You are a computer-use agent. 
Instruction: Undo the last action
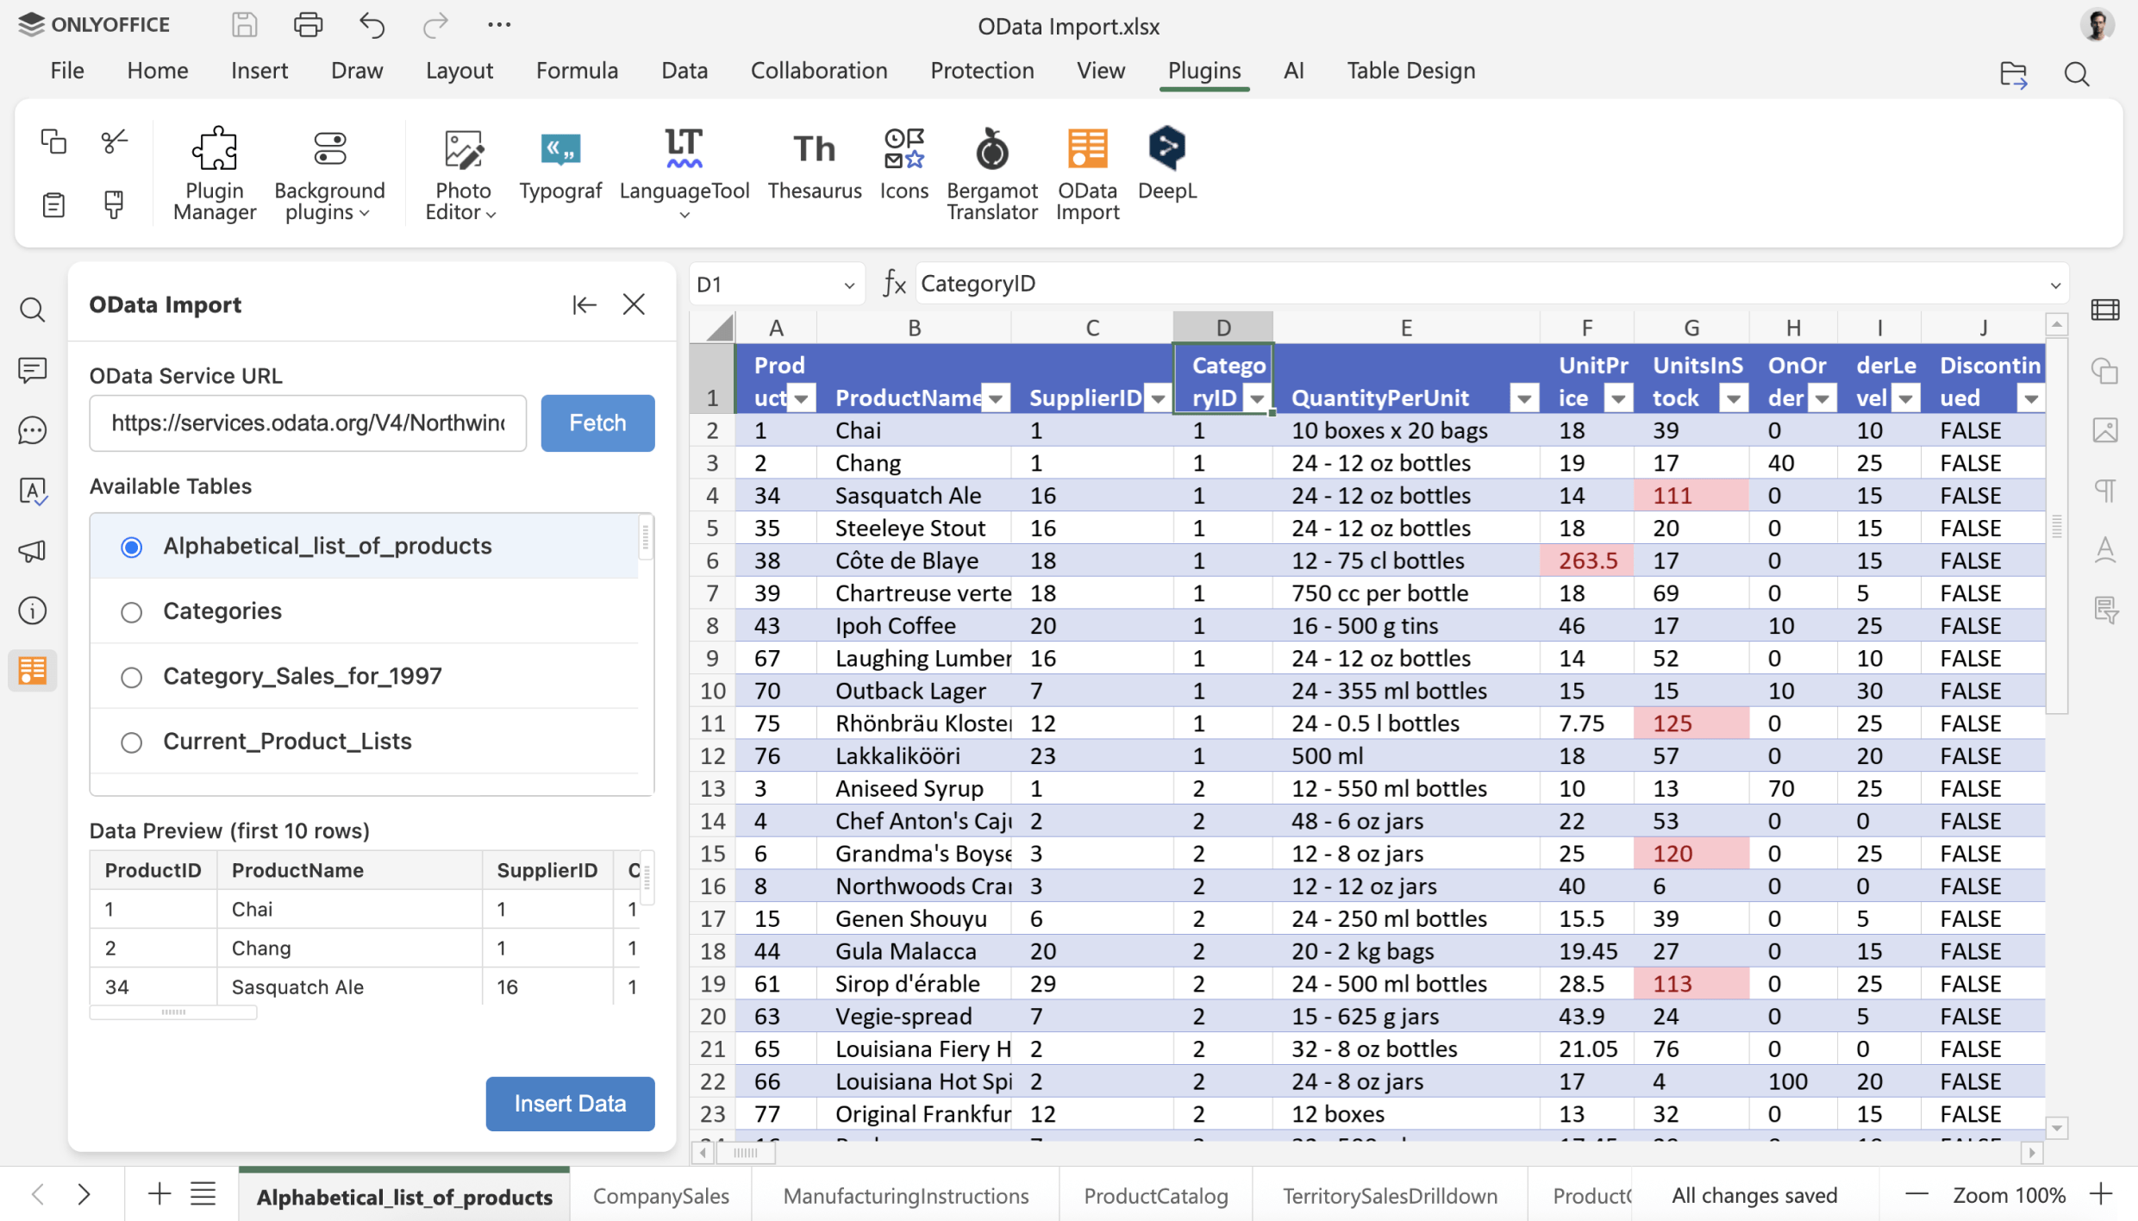(x=372, y=25)
